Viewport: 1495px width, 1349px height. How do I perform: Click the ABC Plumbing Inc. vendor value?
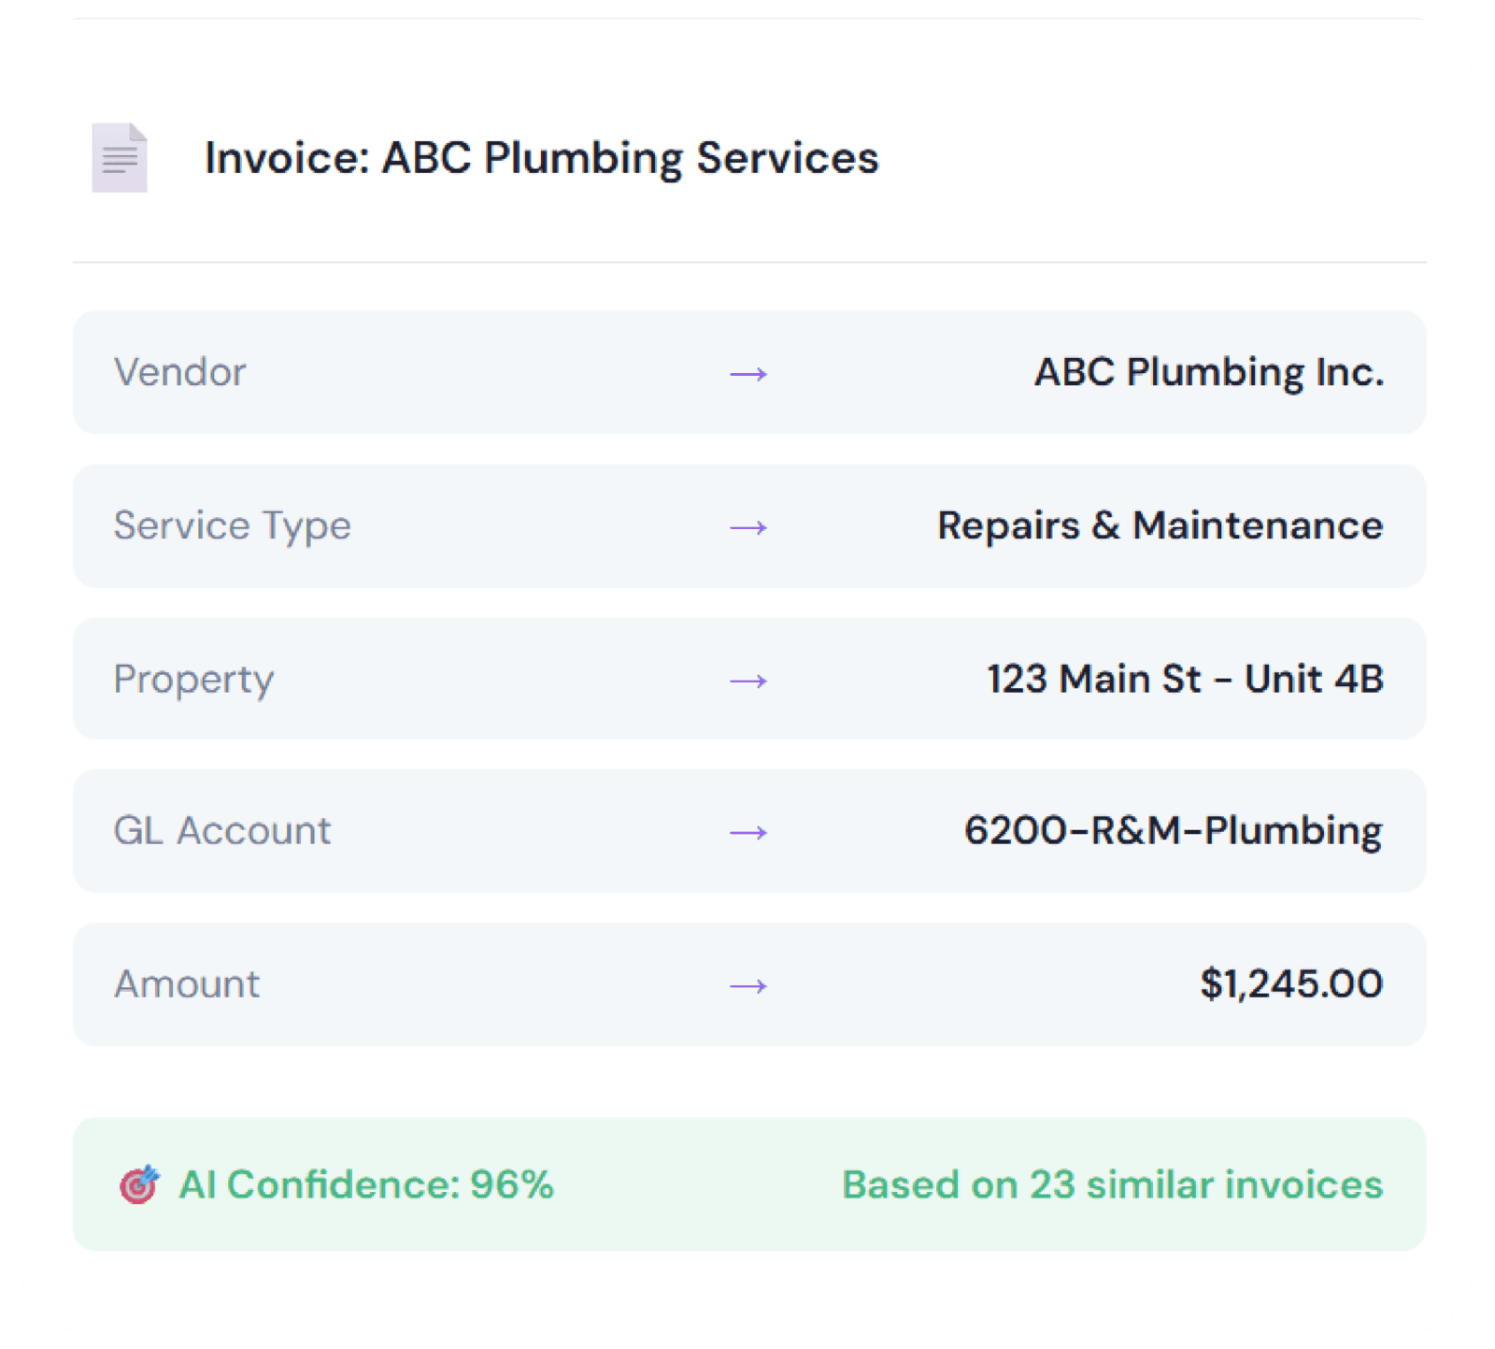[x=1208, y=372]
